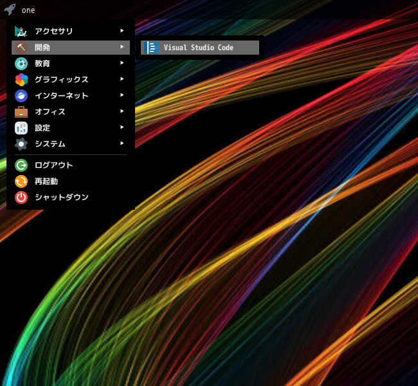The height and width of the screenshot is (386, 418).
Task: Expand the オフィス submenu arrow
Action: [122, 111]
